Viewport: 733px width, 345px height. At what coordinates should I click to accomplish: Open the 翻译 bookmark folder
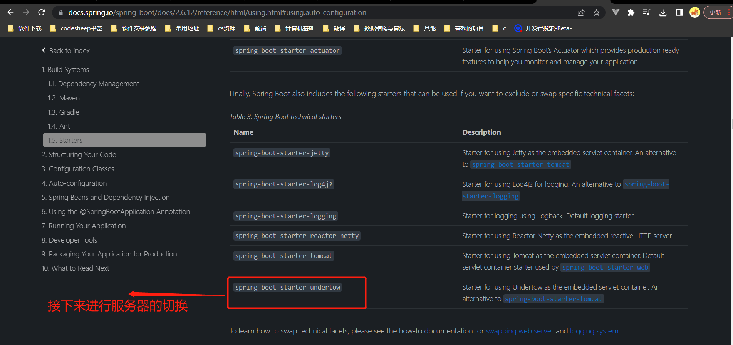(x=334, y=28)
